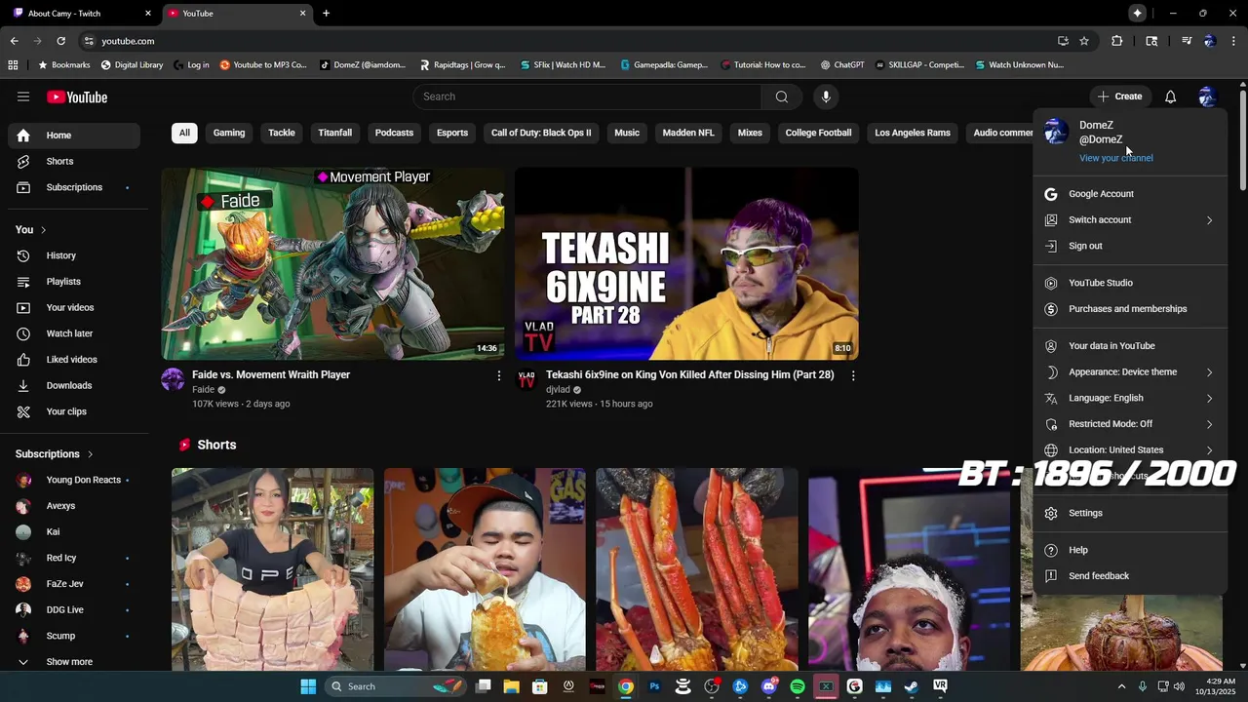Image resolution: width=1248 pixels, height=702 pixels.
Task: Click the YouTube search input field
Action: point(587,97)
